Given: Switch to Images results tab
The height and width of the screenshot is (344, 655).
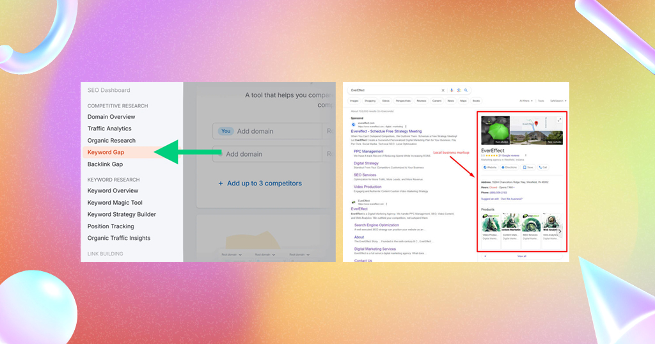Looking at the screenshot, I should pyautogui.click(x=354, y=101).
